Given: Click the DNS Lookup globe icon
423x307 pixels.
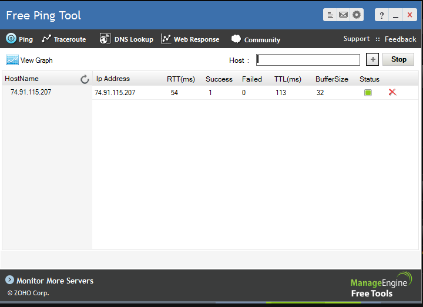Looking at the screenshot, I should (105, 39).
